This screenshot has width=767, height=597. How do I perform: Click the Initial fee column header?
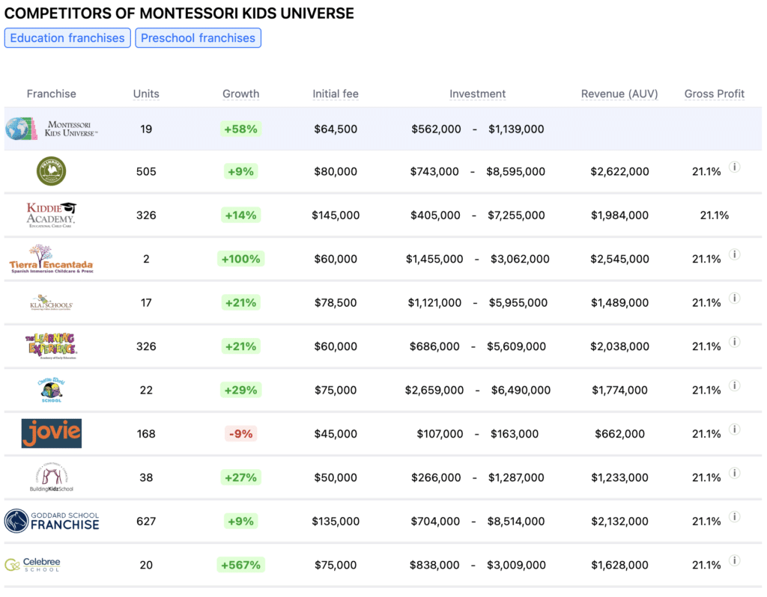coord(336,94)
